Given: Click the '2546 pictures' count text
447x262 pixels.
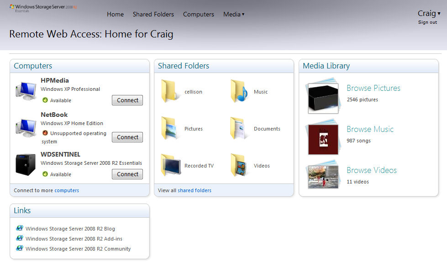Looking at the screenshot, I should (363, 100).
